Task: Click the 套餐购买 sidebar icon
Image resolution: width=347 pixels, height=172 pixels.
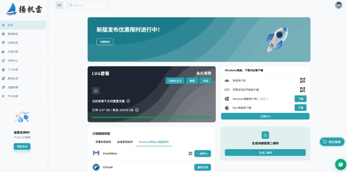Action: pyautogui.click(x=3, y=34)
